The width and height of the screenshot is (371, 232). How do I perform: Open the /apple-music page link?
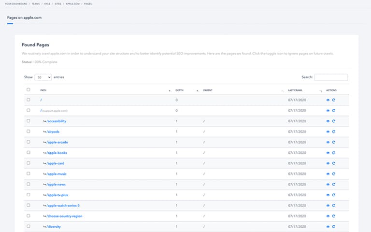click(57, 174)
